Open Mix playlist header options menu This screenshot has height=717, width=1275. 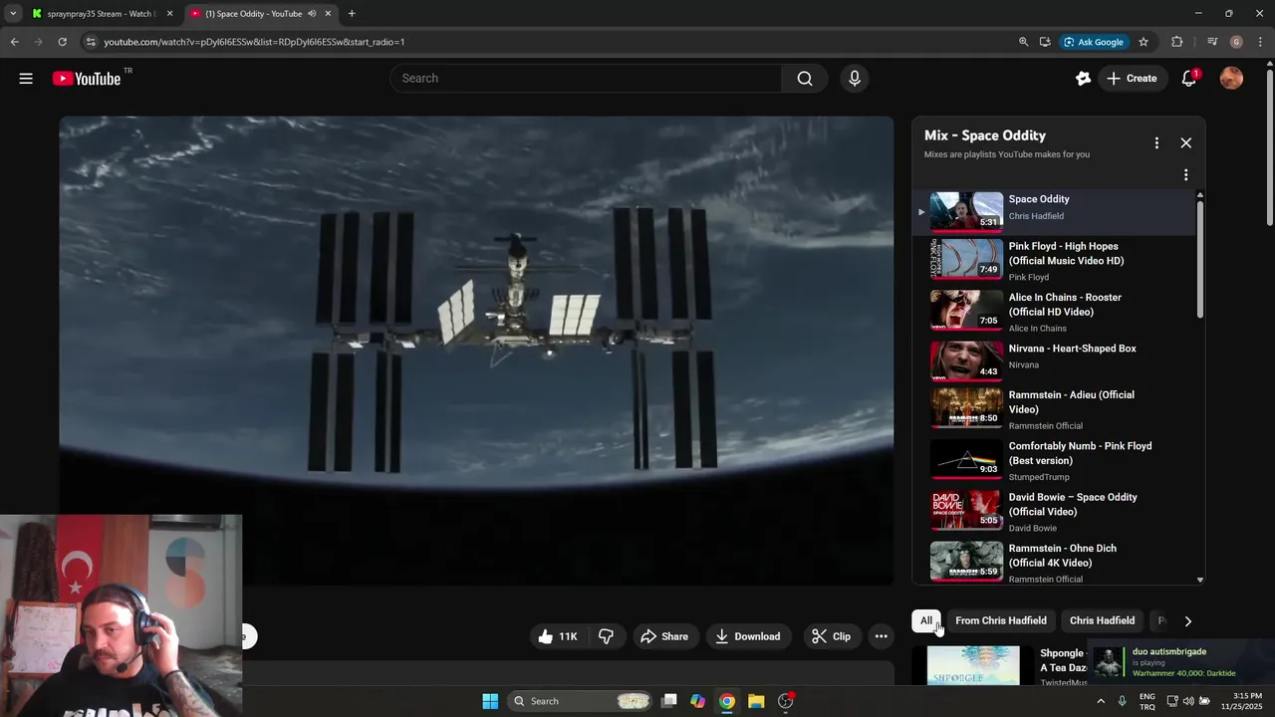1156,143
